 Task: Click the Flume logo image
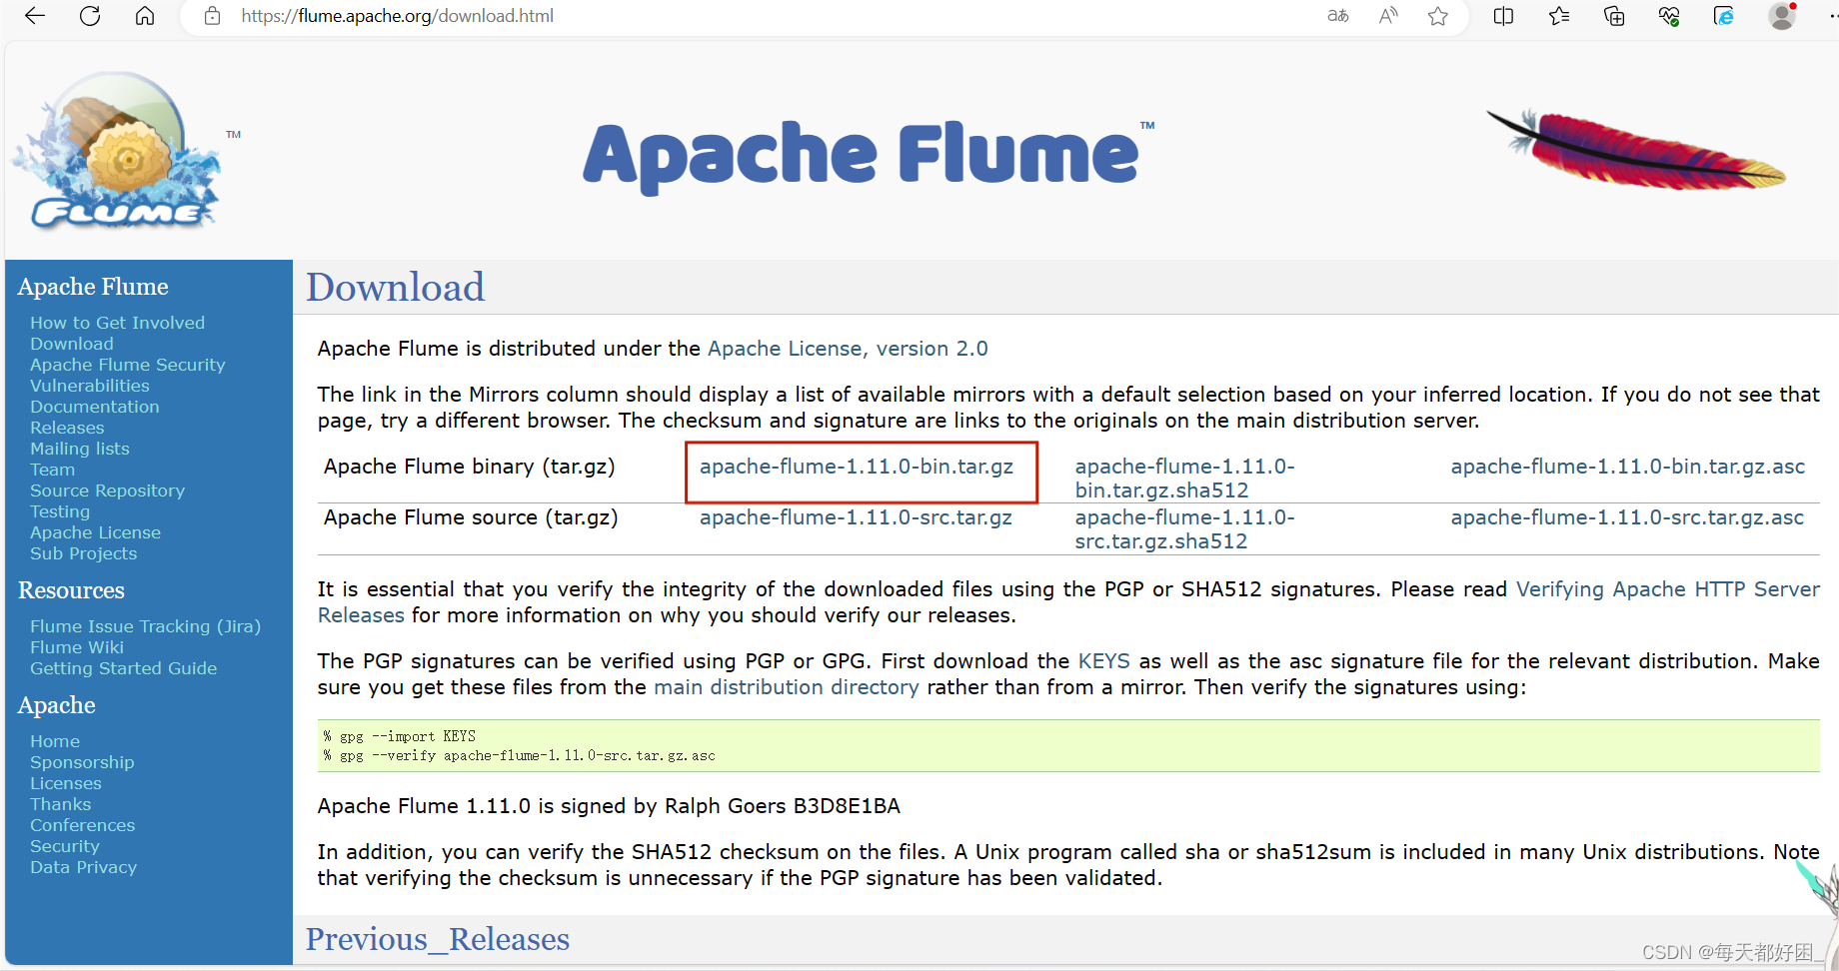click(x=118, y=150)
